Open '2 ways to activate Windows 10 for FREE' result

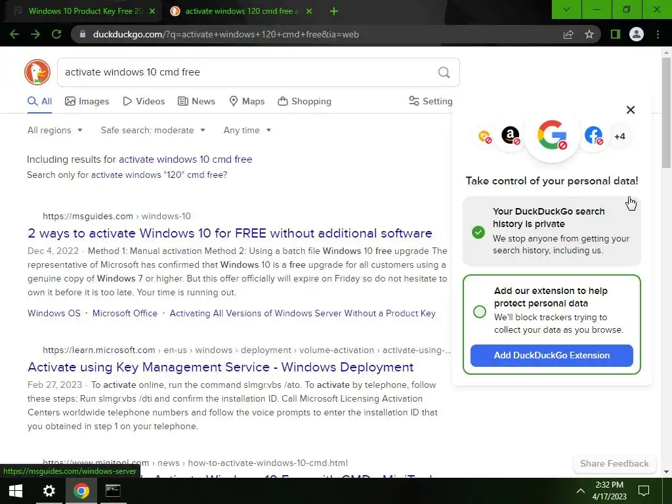point(230,233)
